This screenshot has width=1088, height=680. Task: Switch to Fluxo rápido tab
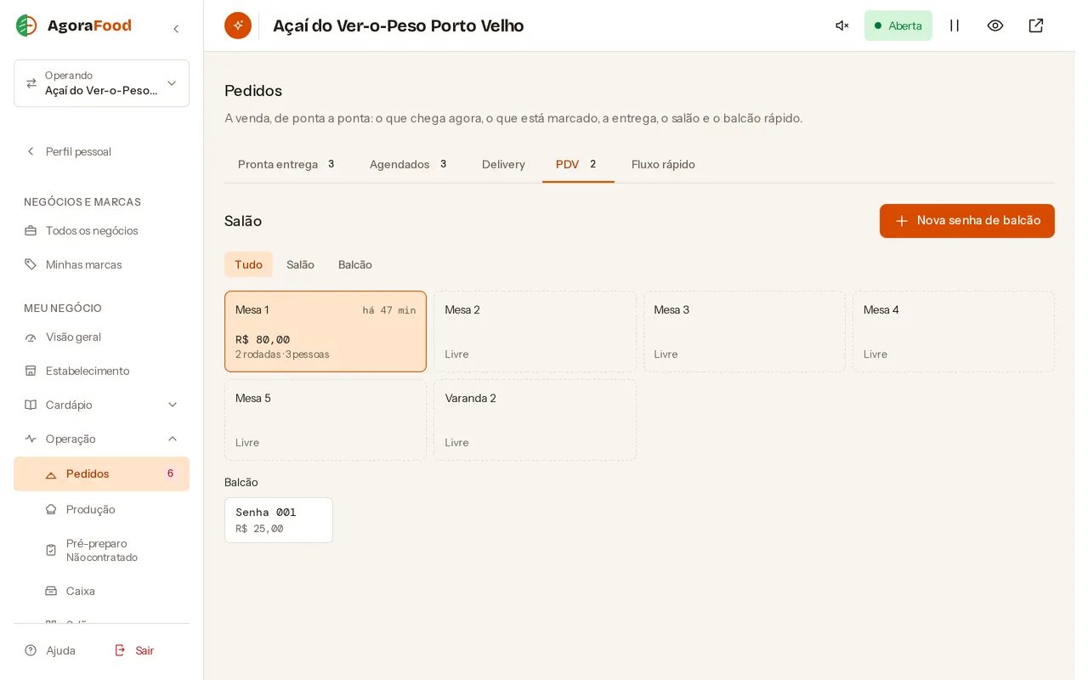tap(663, 164)
